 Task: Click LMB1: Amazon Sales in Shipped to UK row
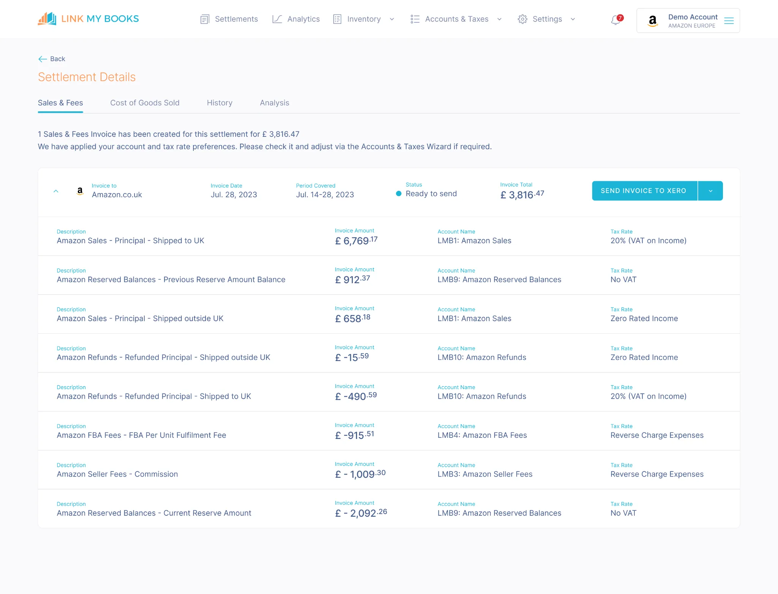click(x=474, y=241)
